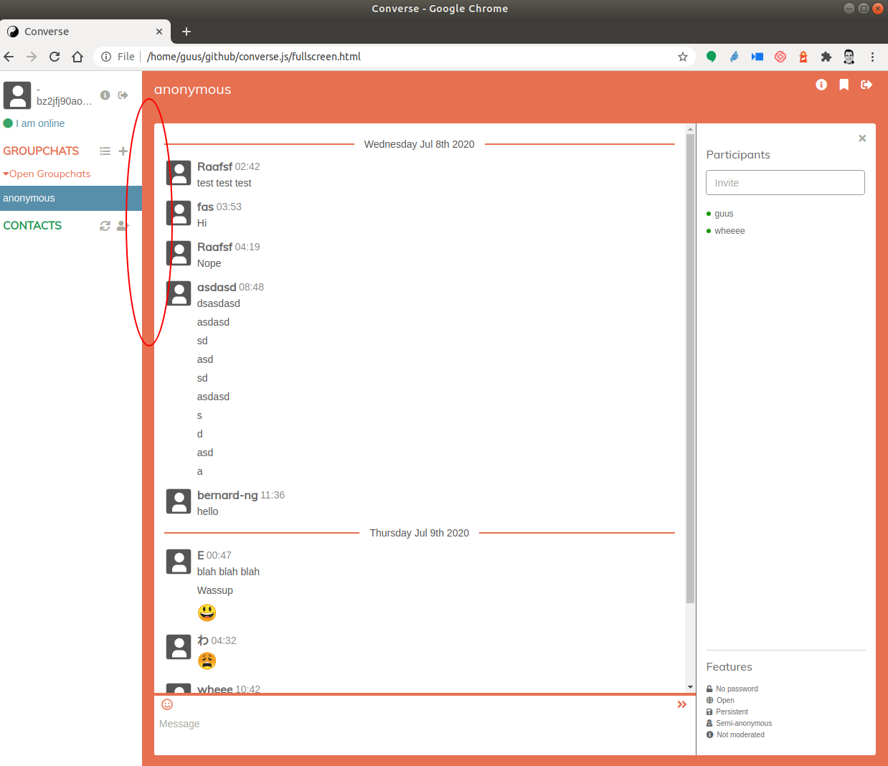The image size is (888, 766).
Task: Click the Chrome address bar URL
Action: (254, 57)
